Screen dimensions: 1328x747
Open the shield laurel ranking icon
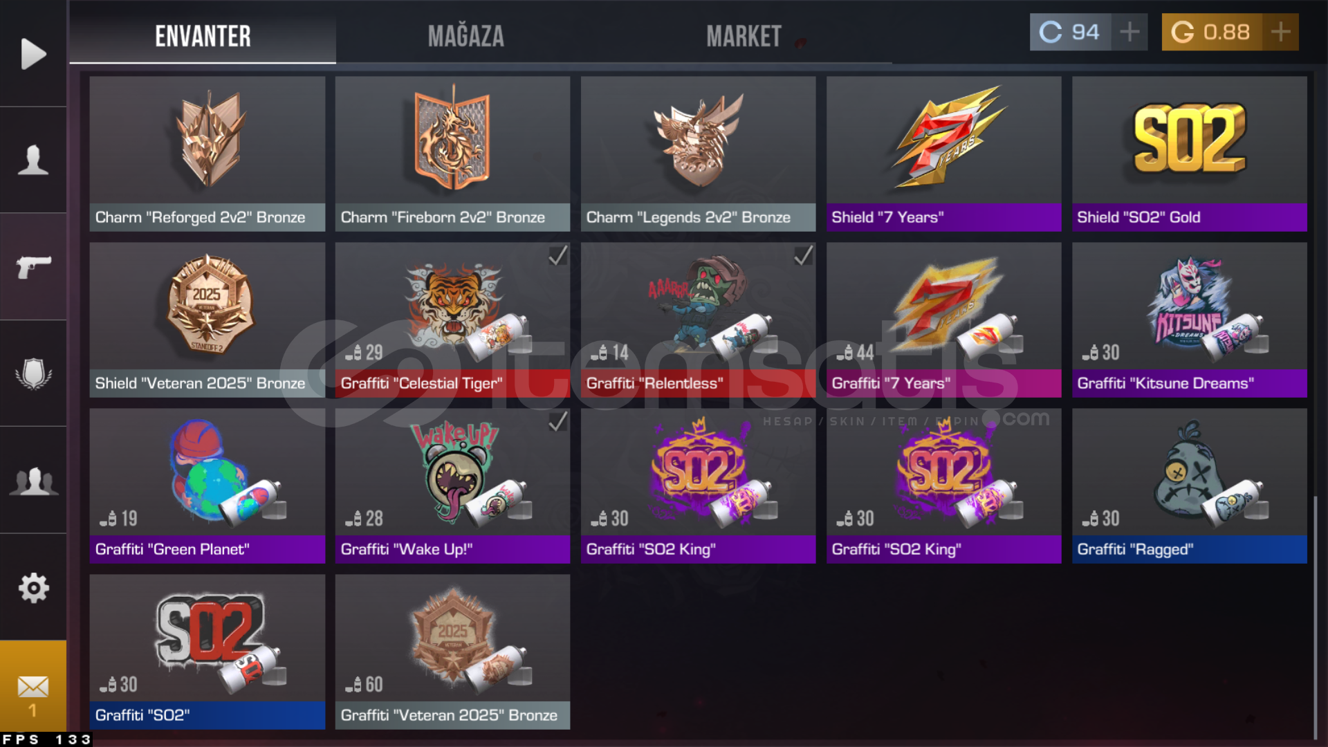click(x=33, y=373)
